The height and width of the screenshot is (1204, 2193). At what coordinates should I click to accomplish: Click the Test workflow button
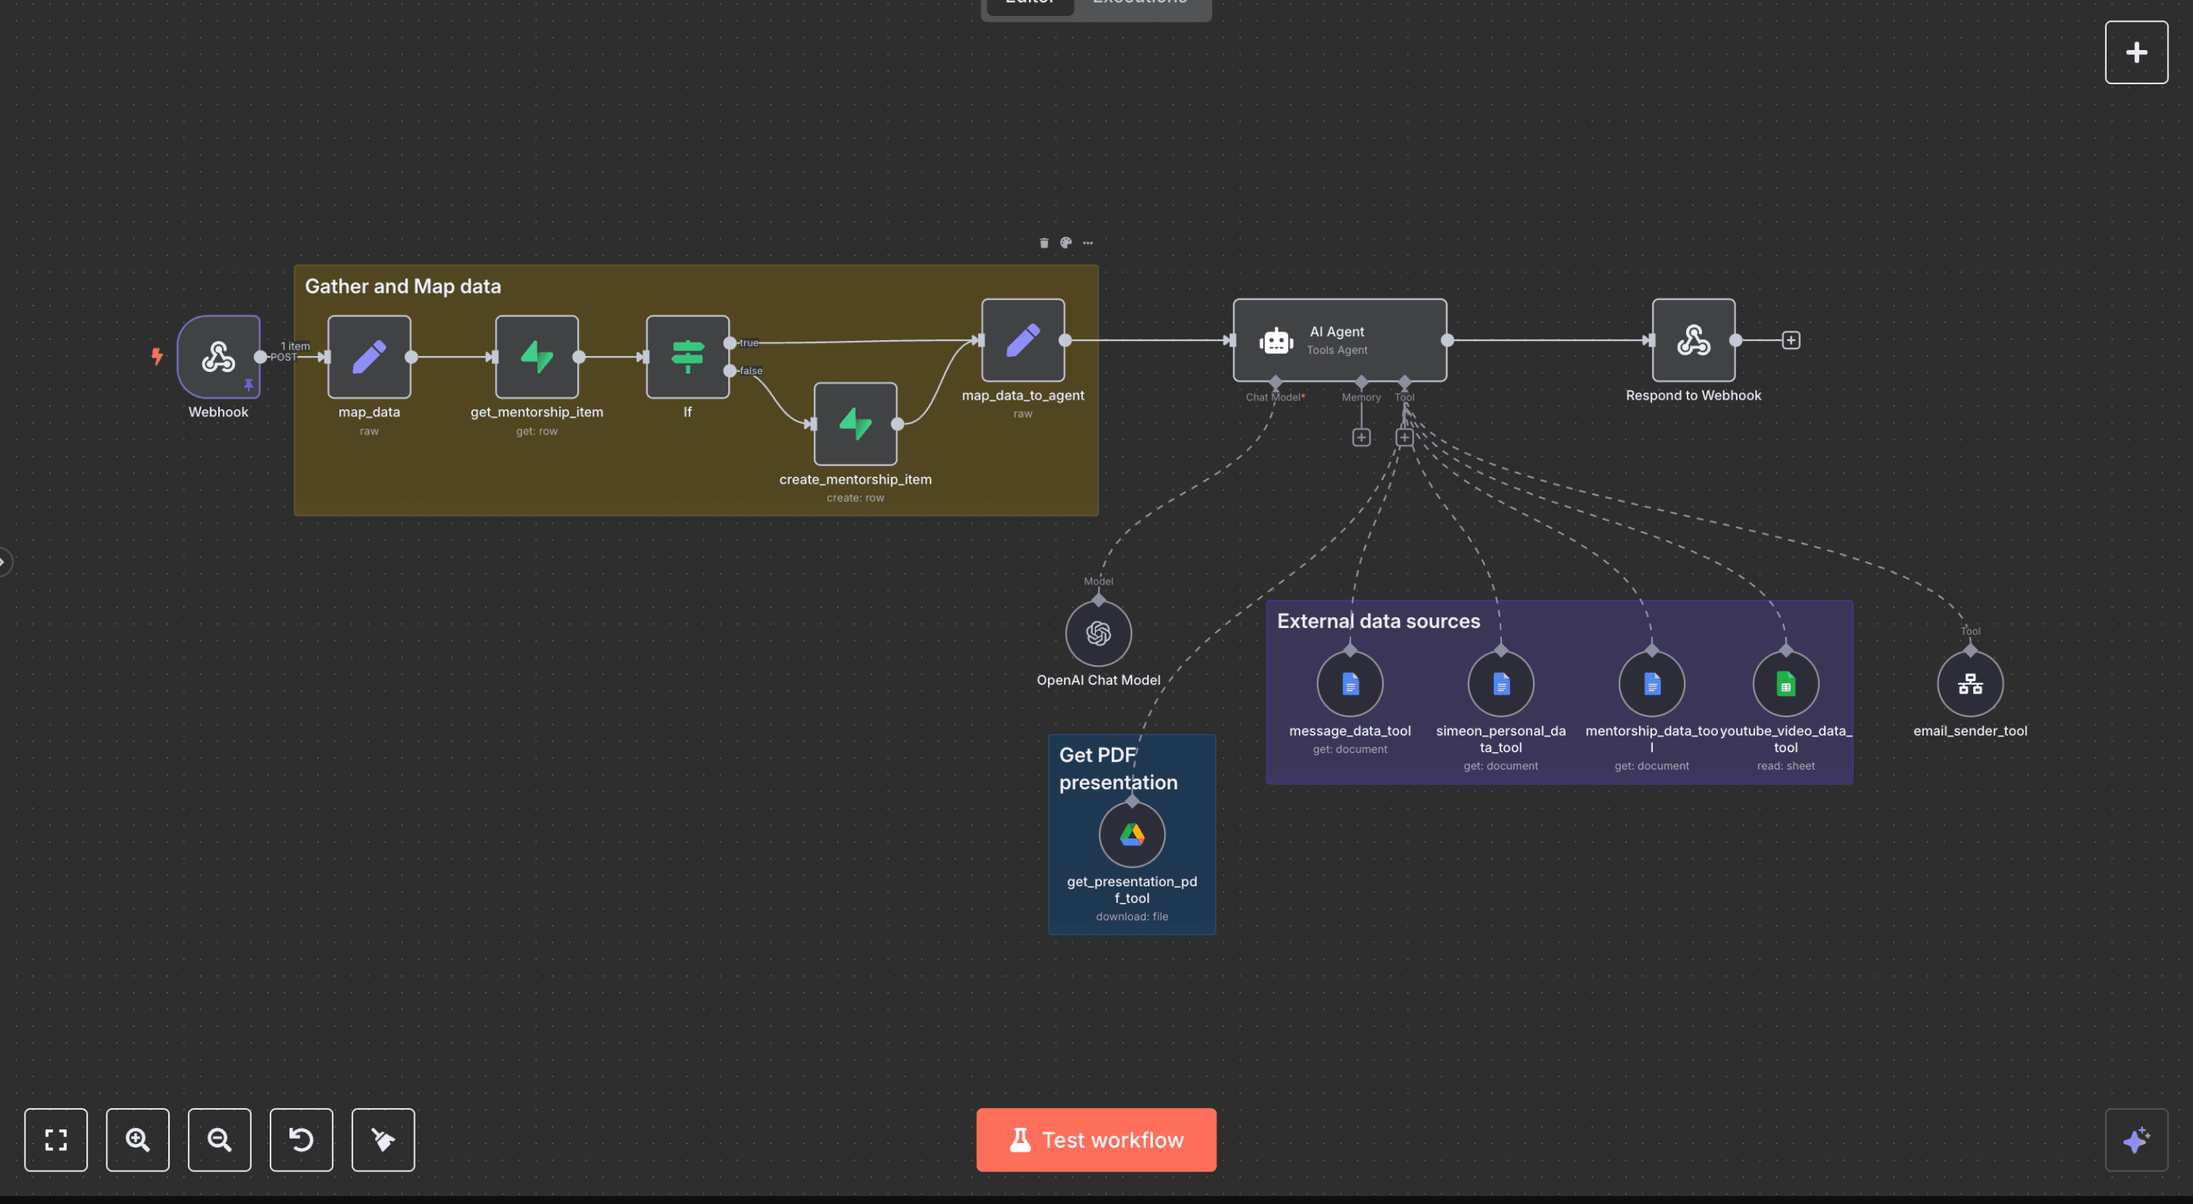tap(1096, 1139)
